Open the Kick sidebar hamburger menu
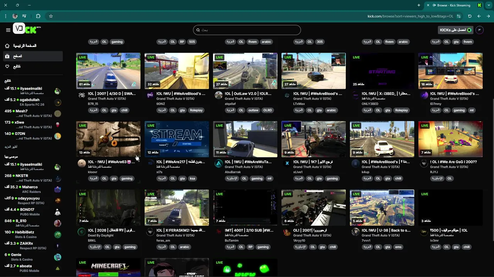Image resolution: width=494 pixels, height=277 pixels. 8,30
